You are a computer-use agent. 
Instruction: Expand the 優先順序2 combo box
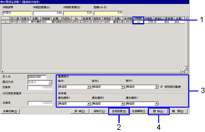coord(122,104)
